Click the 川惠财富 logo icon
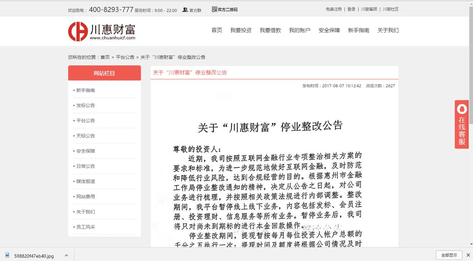 77,31
